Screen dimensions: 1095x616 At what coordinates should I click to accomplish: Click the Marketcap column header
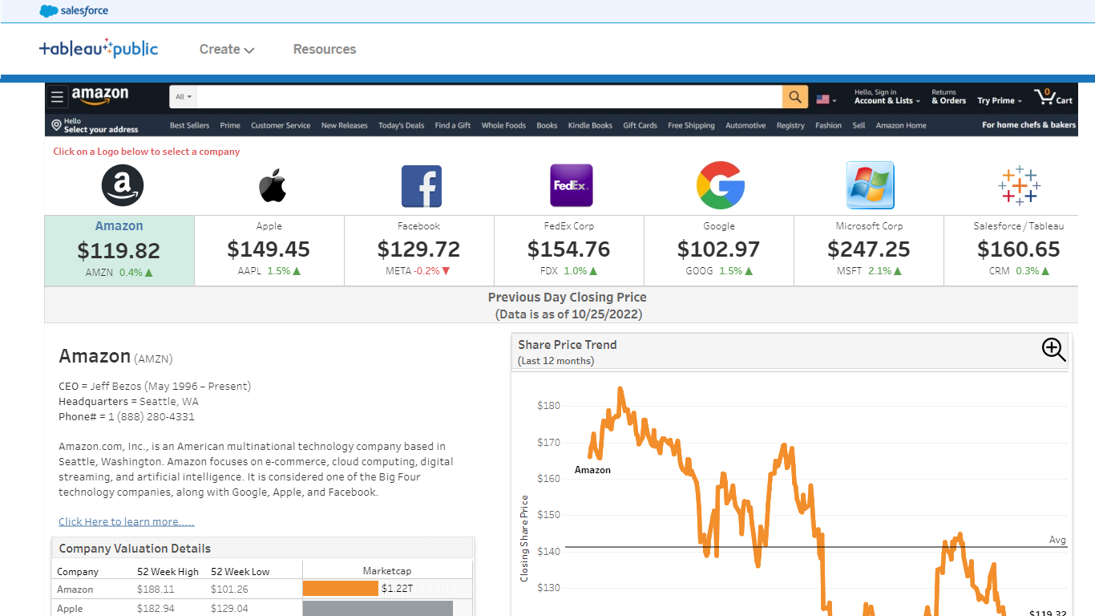coord(387,571)
